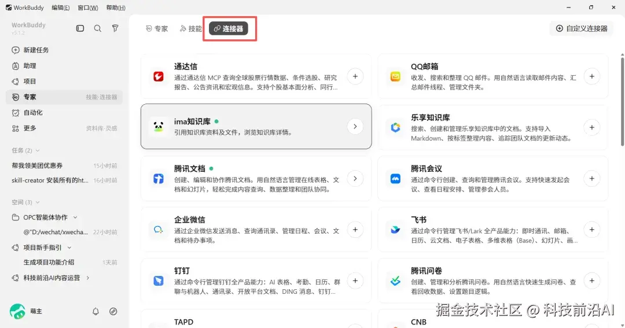Click the ima知识库 panda icon
625x328 pixels.
158,127
